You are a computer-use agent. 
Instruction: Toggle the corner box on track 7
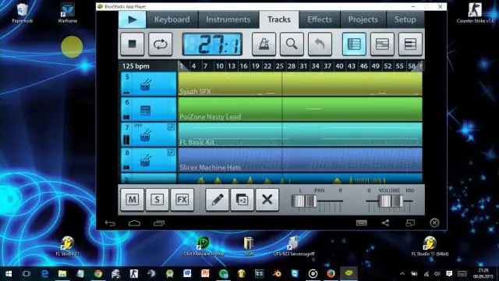[x=172, y=127]
